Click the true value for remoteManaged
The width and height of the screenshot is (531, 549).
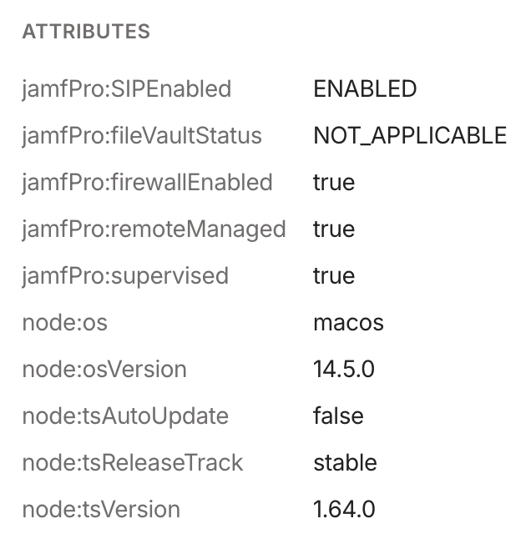tap(334, 229)
